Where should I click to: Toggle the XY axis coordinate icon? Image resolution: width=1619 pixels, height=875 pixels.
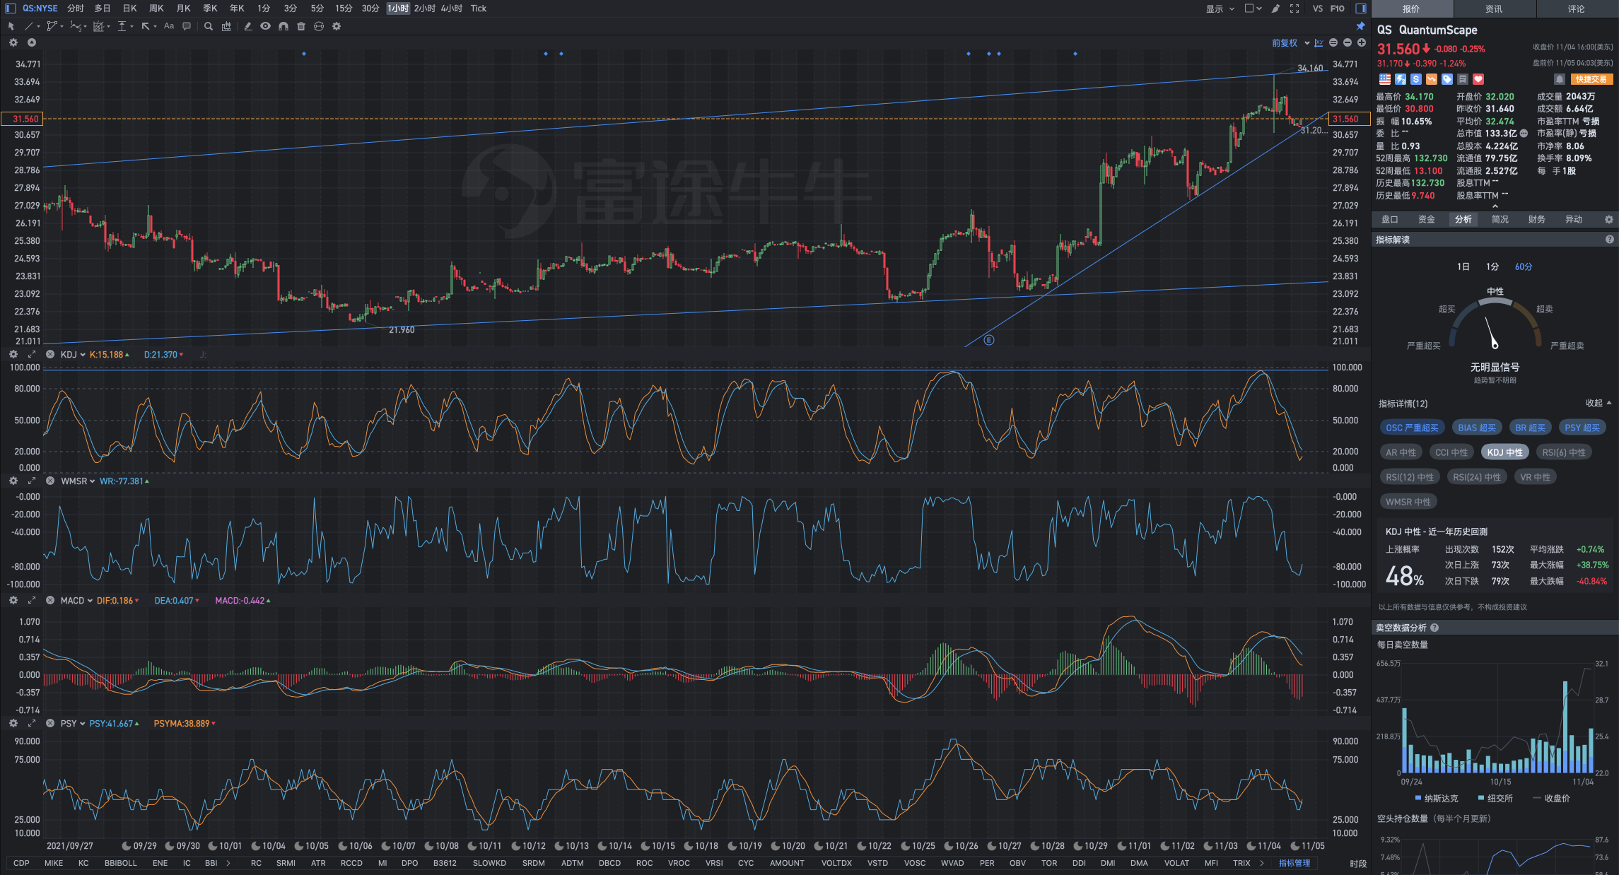coord(1319,43)
